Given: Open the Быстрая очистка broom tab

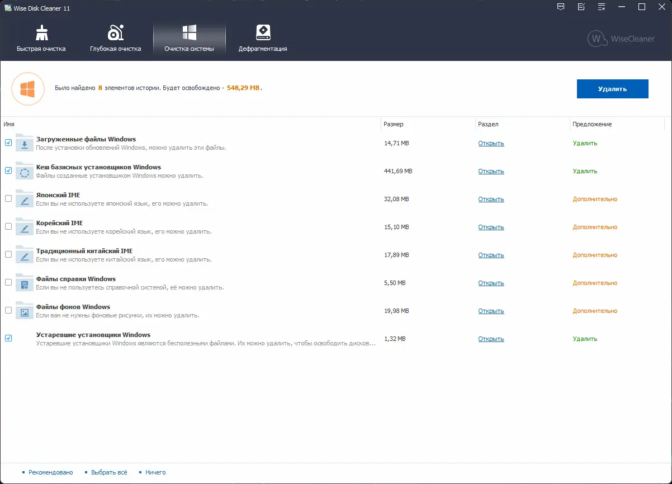Looking at the screenshot, I should pyautogui.click(x=41, y=39).
